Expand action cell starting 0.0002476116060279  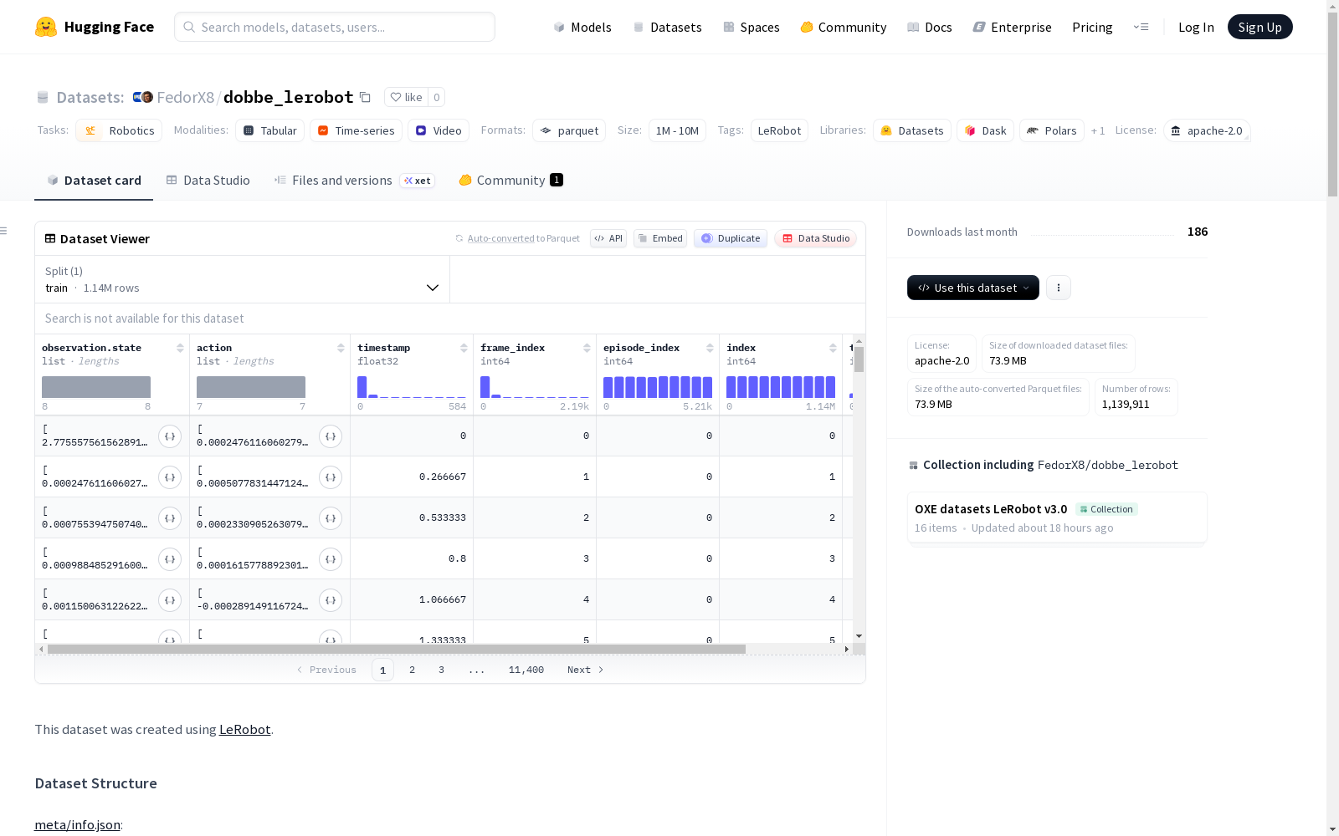point(331,436)
